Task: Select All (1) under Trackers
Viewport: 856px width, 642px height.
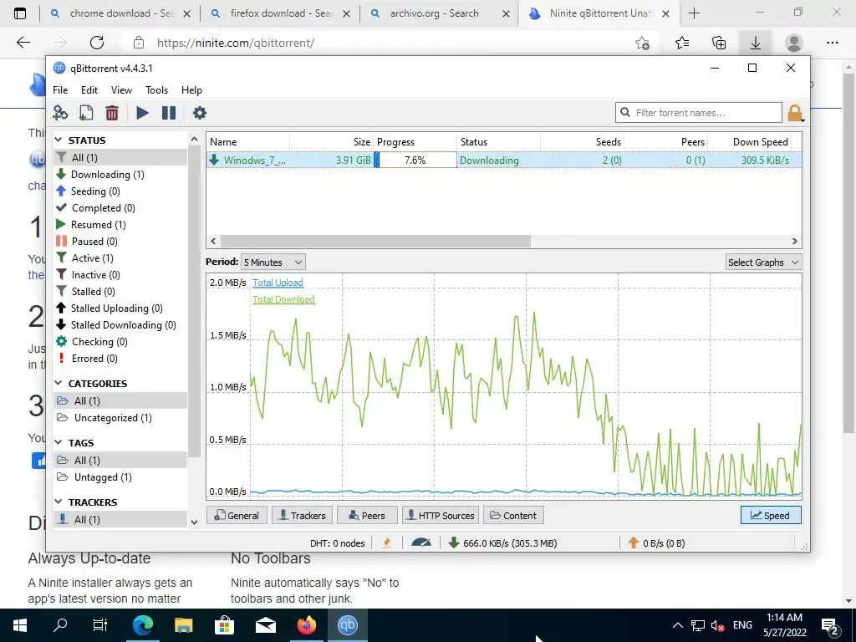Action: [120, 520]
